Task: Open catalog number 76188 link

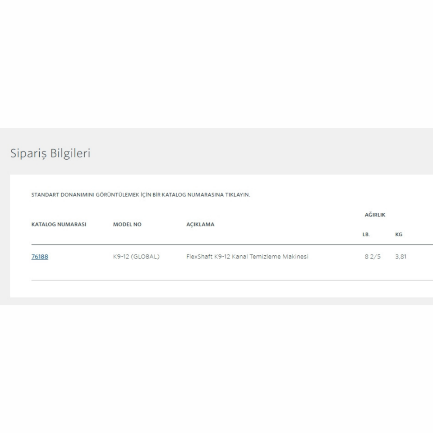Action: pyautogui.click(x=40, y=257)
